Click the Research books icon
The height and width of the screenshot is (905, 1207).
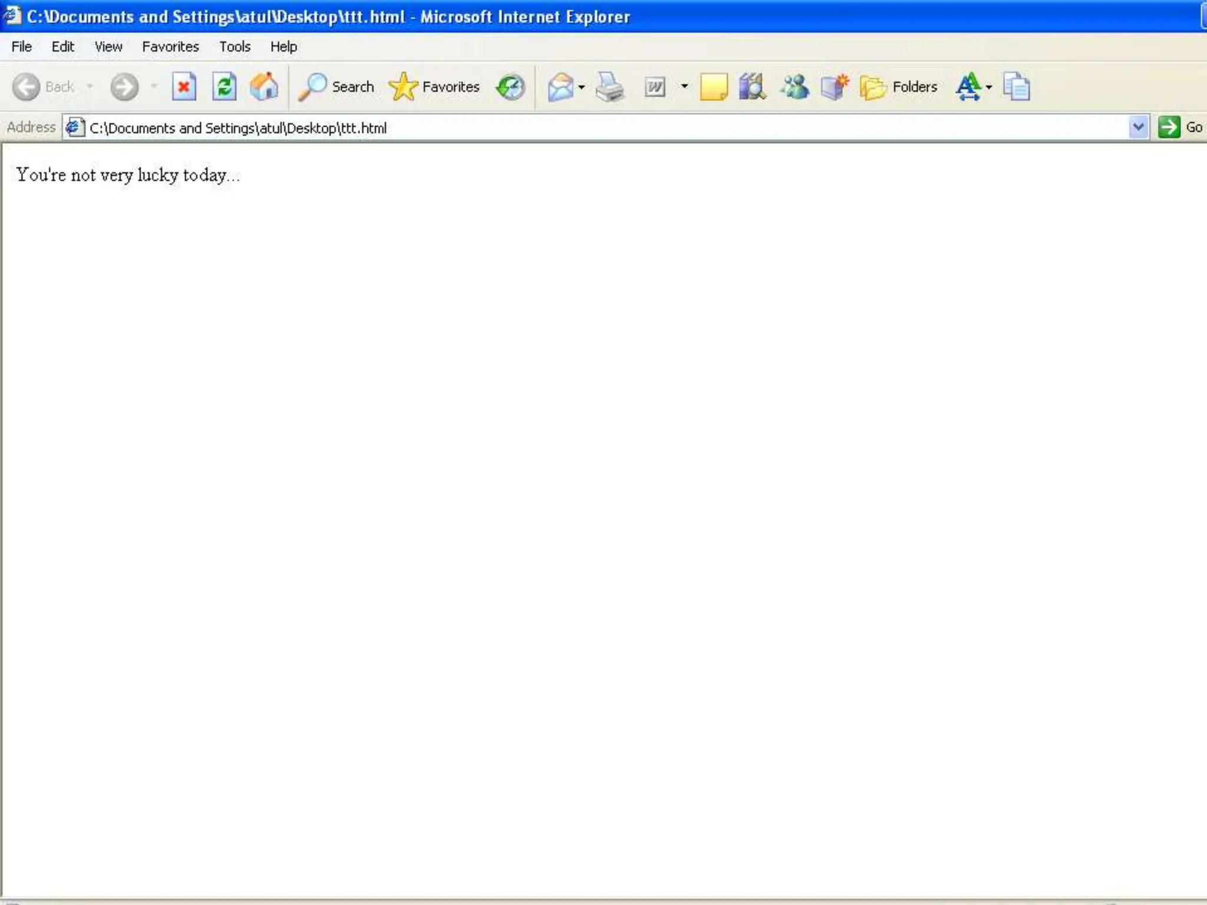point(752,87)
